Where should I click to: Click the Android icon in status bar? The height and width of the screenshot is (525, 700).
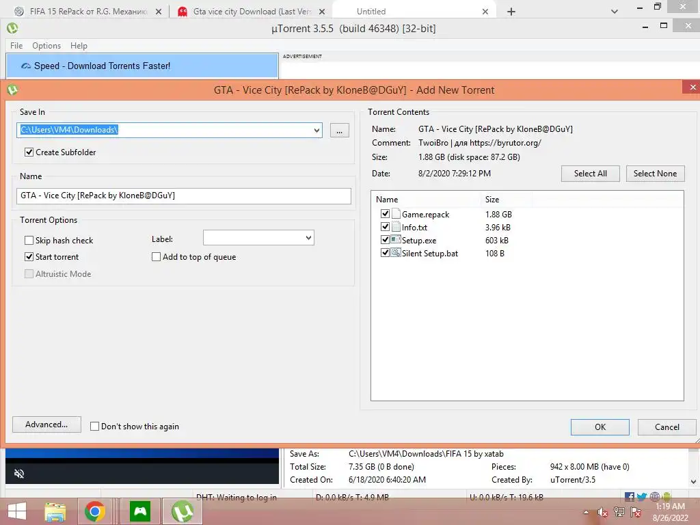click(667, 496)
